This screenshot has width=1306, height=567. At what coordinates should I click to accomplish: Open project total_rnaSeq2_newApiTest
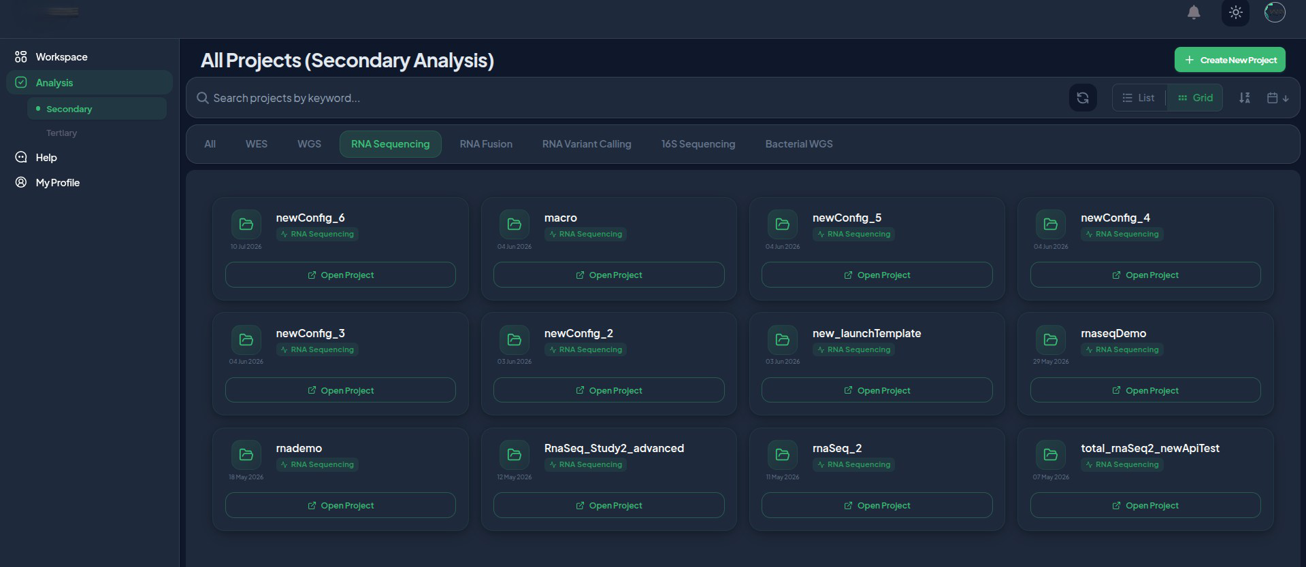pos(1145,505)
